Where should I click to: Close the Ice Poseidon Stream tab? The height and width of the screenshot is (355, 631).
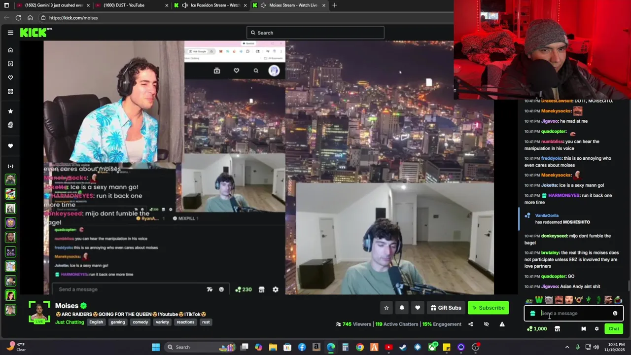click(245, 5)
